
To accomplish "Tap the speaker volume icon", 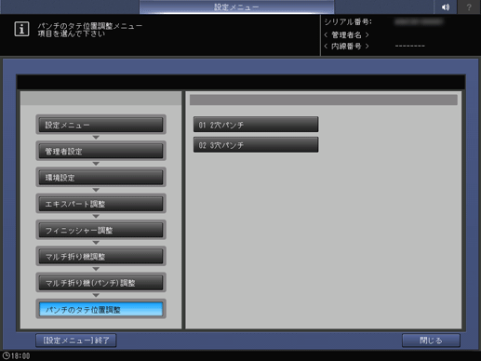I will [x=446, y=7].
